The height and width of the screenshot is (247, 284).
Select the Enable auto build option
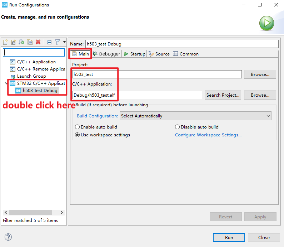pyautogui.click(x=96, y=127)
